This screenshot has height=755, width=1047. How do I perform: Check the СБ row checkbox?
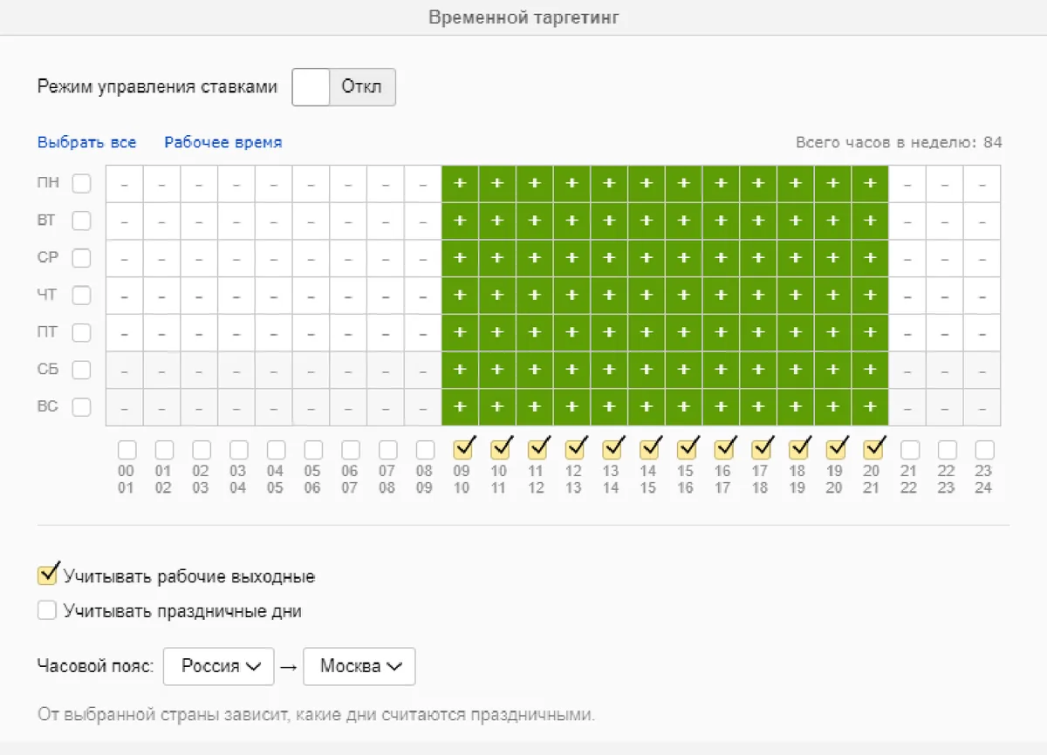click(x=81, y=371)
